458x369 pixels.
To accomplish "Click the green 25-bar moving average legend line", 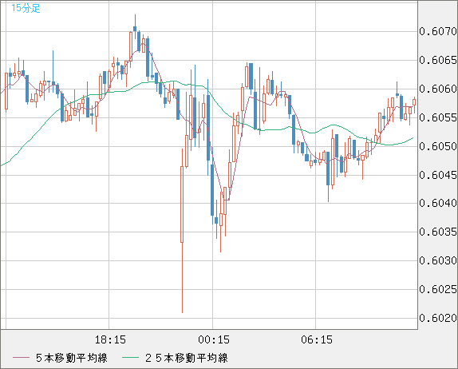I will click(x=130, y=358).
